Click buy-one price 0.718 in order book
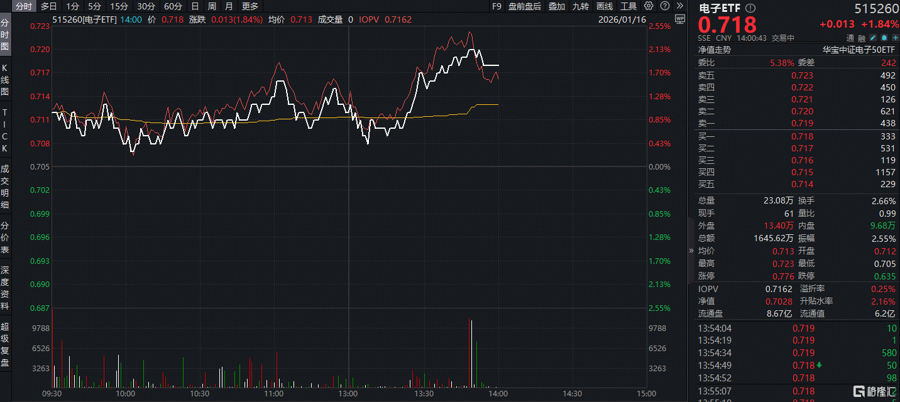This screenshot has height=402, width=900. pyautogui.click(x=802, y=136)
